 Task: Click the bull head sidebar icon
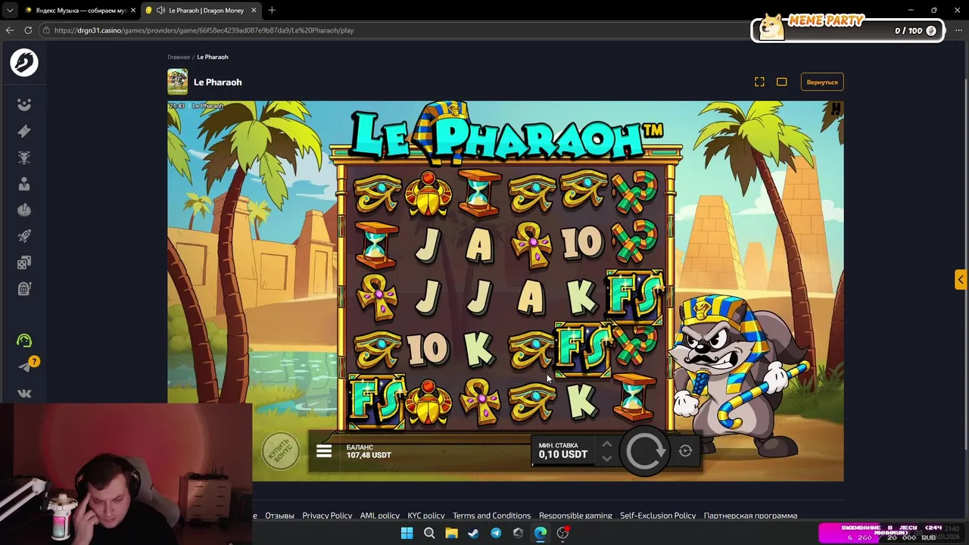pos(24,157)
